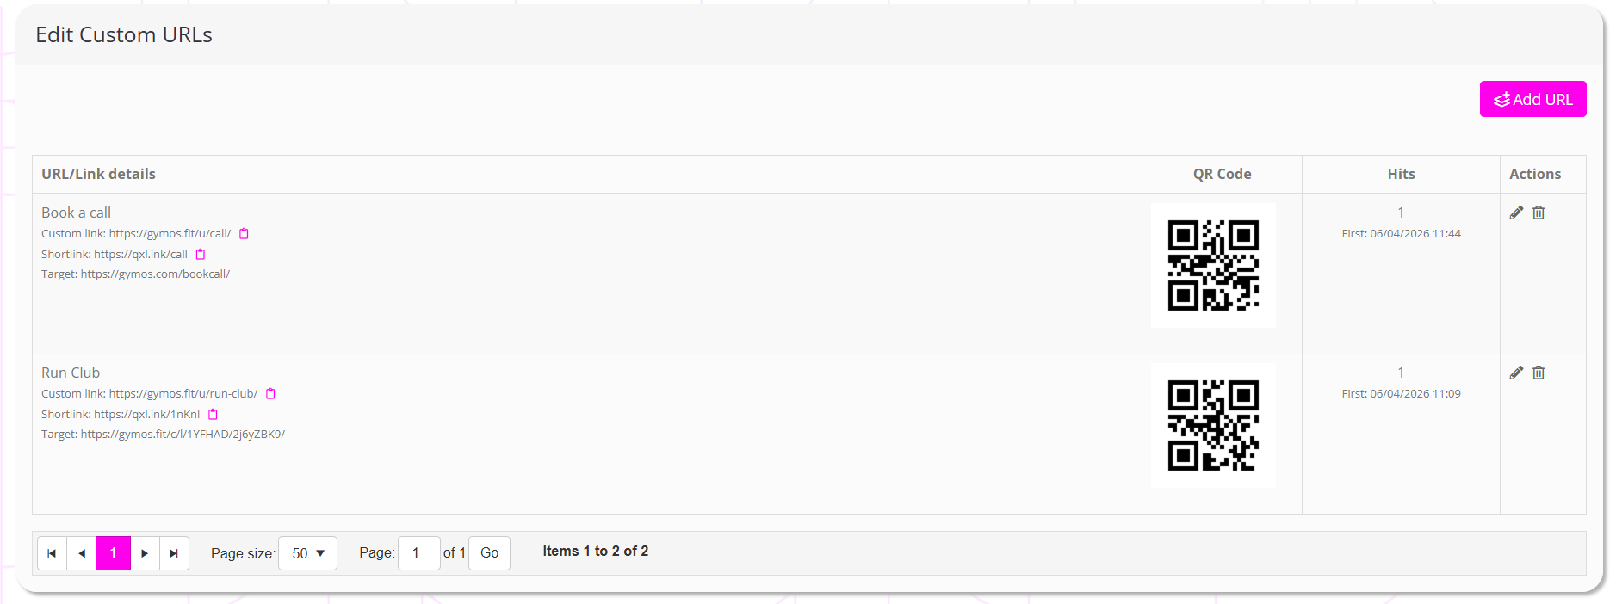The image size is (1616, 604).
Task: Copy the Run Club custom link
Action: click(270, 394)
